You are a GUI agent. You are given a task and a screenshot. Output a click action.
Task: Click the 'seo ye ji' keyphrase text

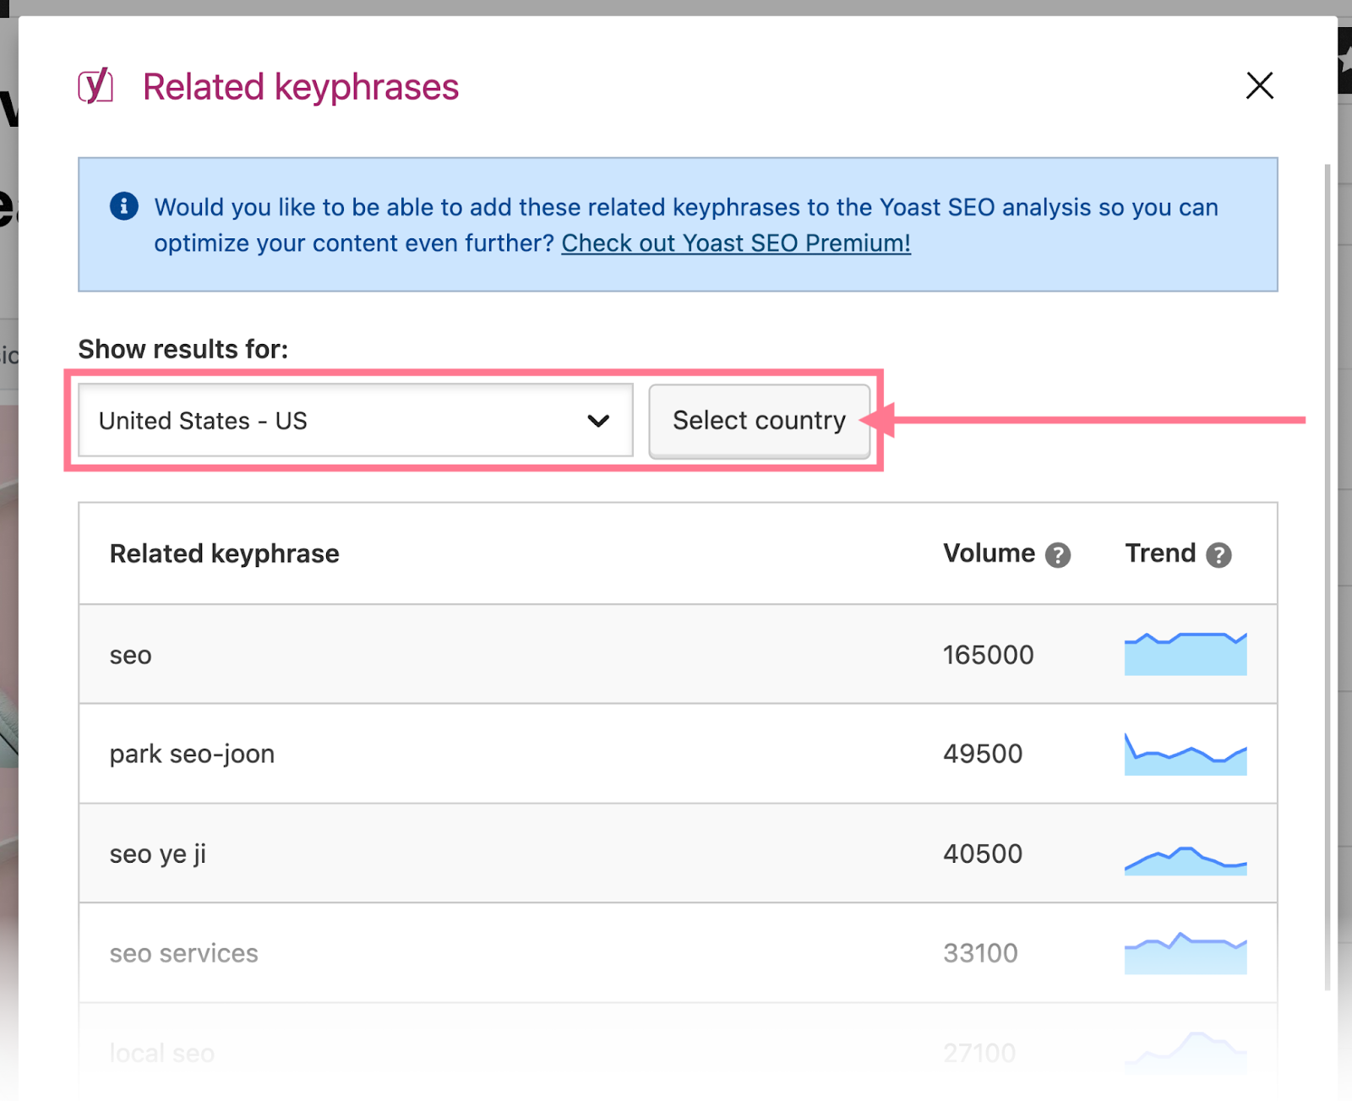pyautogui.click(x=158, y=853)
